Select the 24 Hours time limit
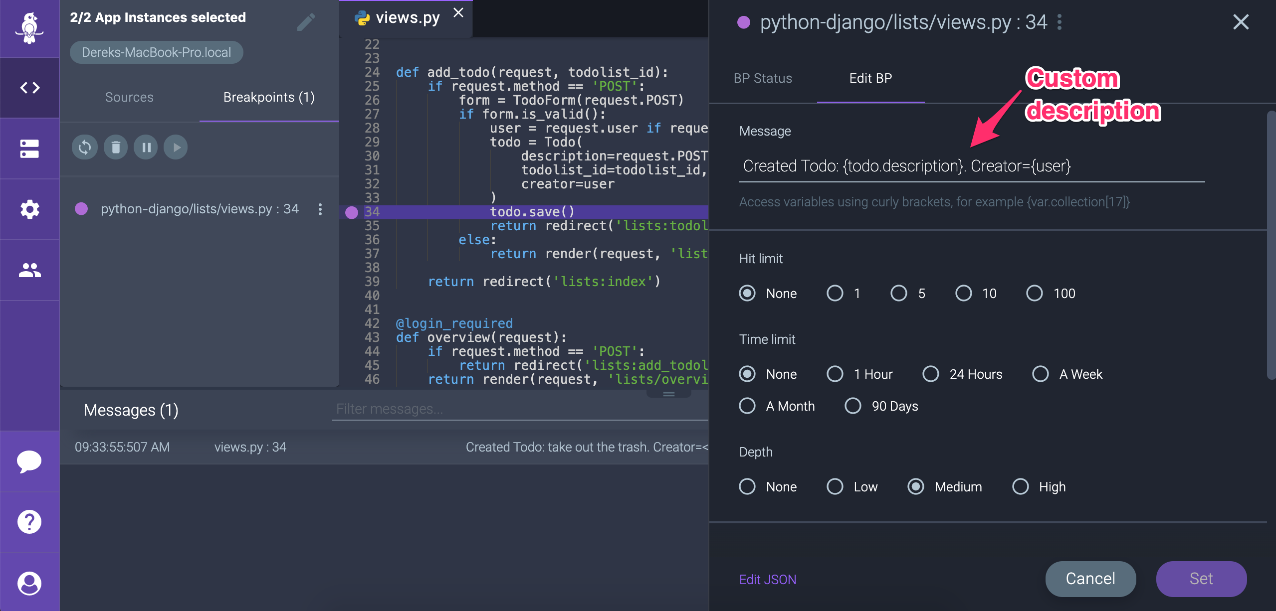This screenshot has height=611, width=1276. [930, 374]
